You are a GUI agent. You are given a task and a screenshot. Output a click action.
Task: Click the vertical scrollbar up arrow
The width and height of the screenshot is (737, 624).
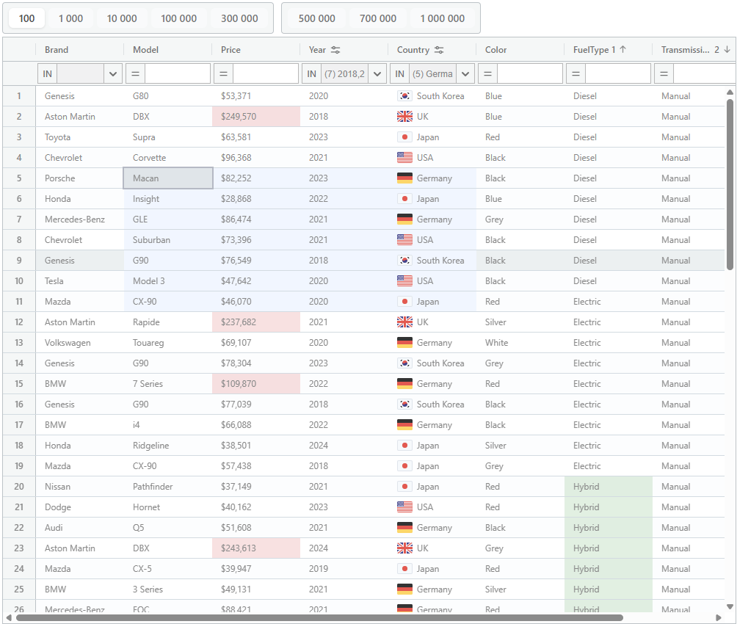pos(730,92)
